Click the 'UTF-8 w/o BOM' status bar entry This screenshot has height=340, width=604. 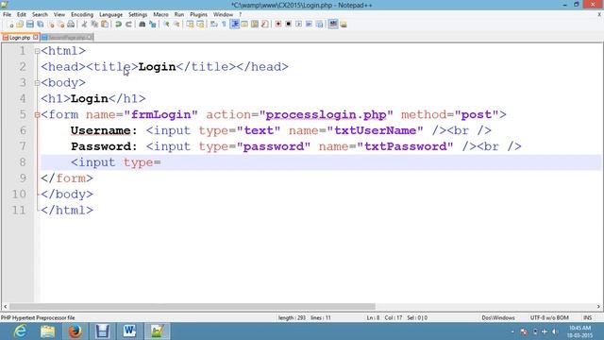click(x=549, y=317)
